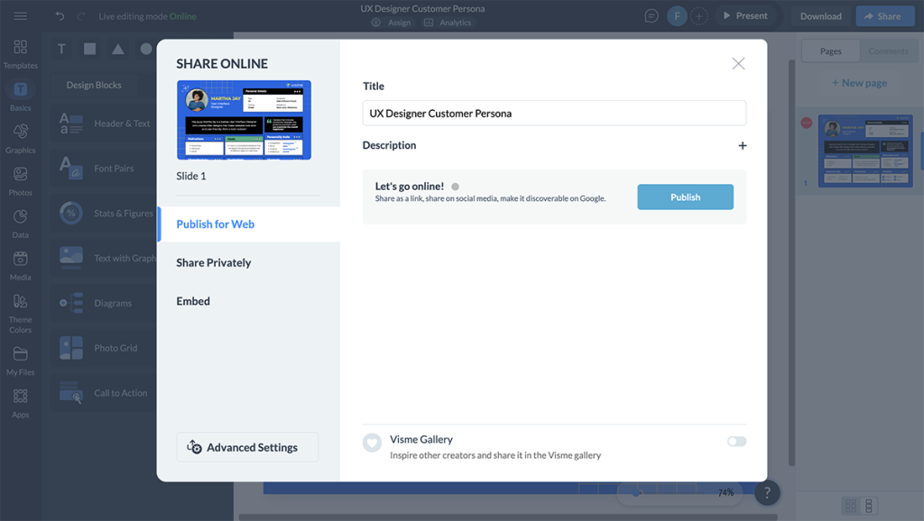
Task: Open the My Files panel
Action: (x=19, y=358)
